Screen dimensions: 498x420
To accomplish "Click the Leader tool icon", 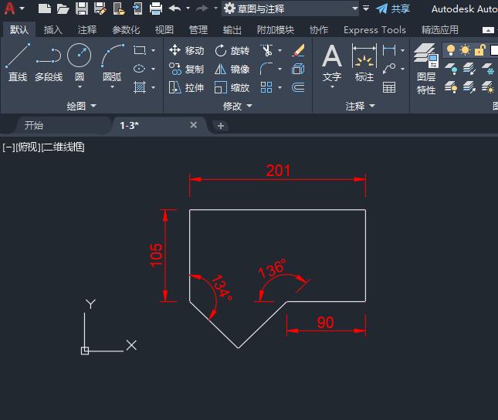I will tap(389, 69).
